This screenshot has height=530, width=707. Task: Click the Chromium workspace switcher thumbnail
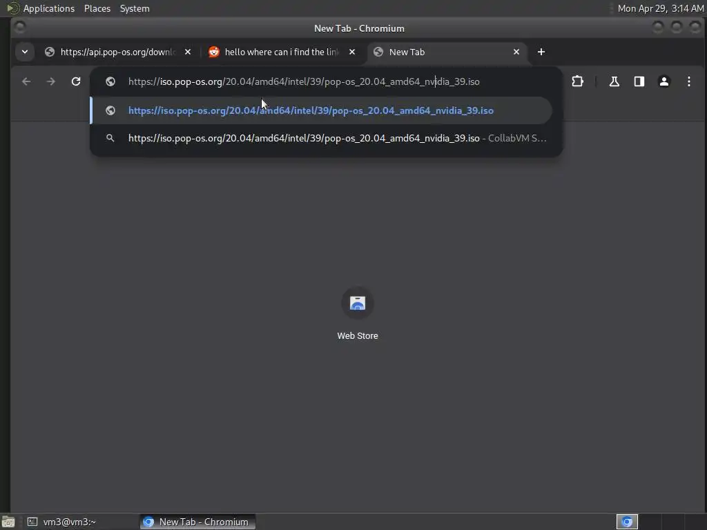[627, 522]
